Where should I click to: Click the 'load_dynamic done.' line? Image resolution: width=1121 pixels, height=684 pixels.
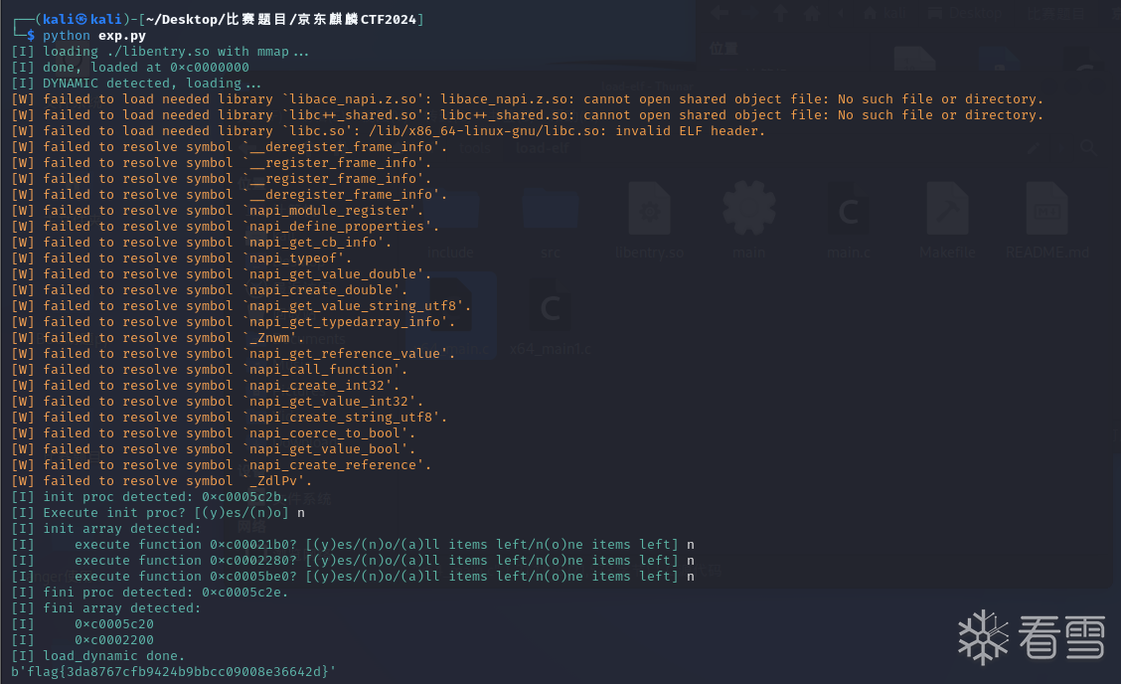(98, 655)
